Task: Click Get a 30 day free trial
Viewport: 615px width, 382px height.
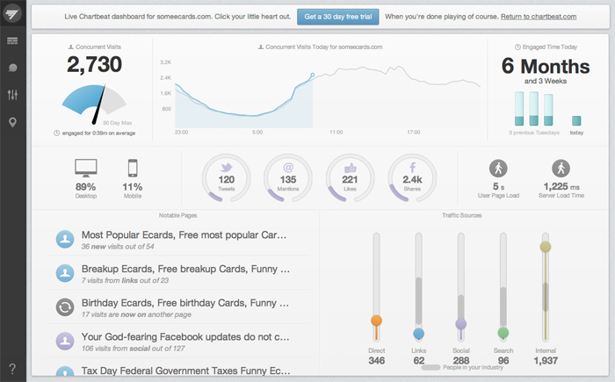Action: coord(337,17)
